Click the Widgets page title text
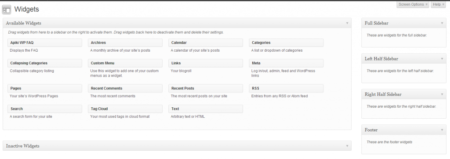Viewport: 450px width, 159px height. coord(27,9)
